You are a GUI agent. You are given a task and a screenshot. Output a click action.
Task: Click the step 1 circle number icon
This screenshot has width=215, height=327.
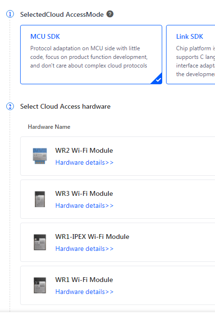(x=10, y=14)
